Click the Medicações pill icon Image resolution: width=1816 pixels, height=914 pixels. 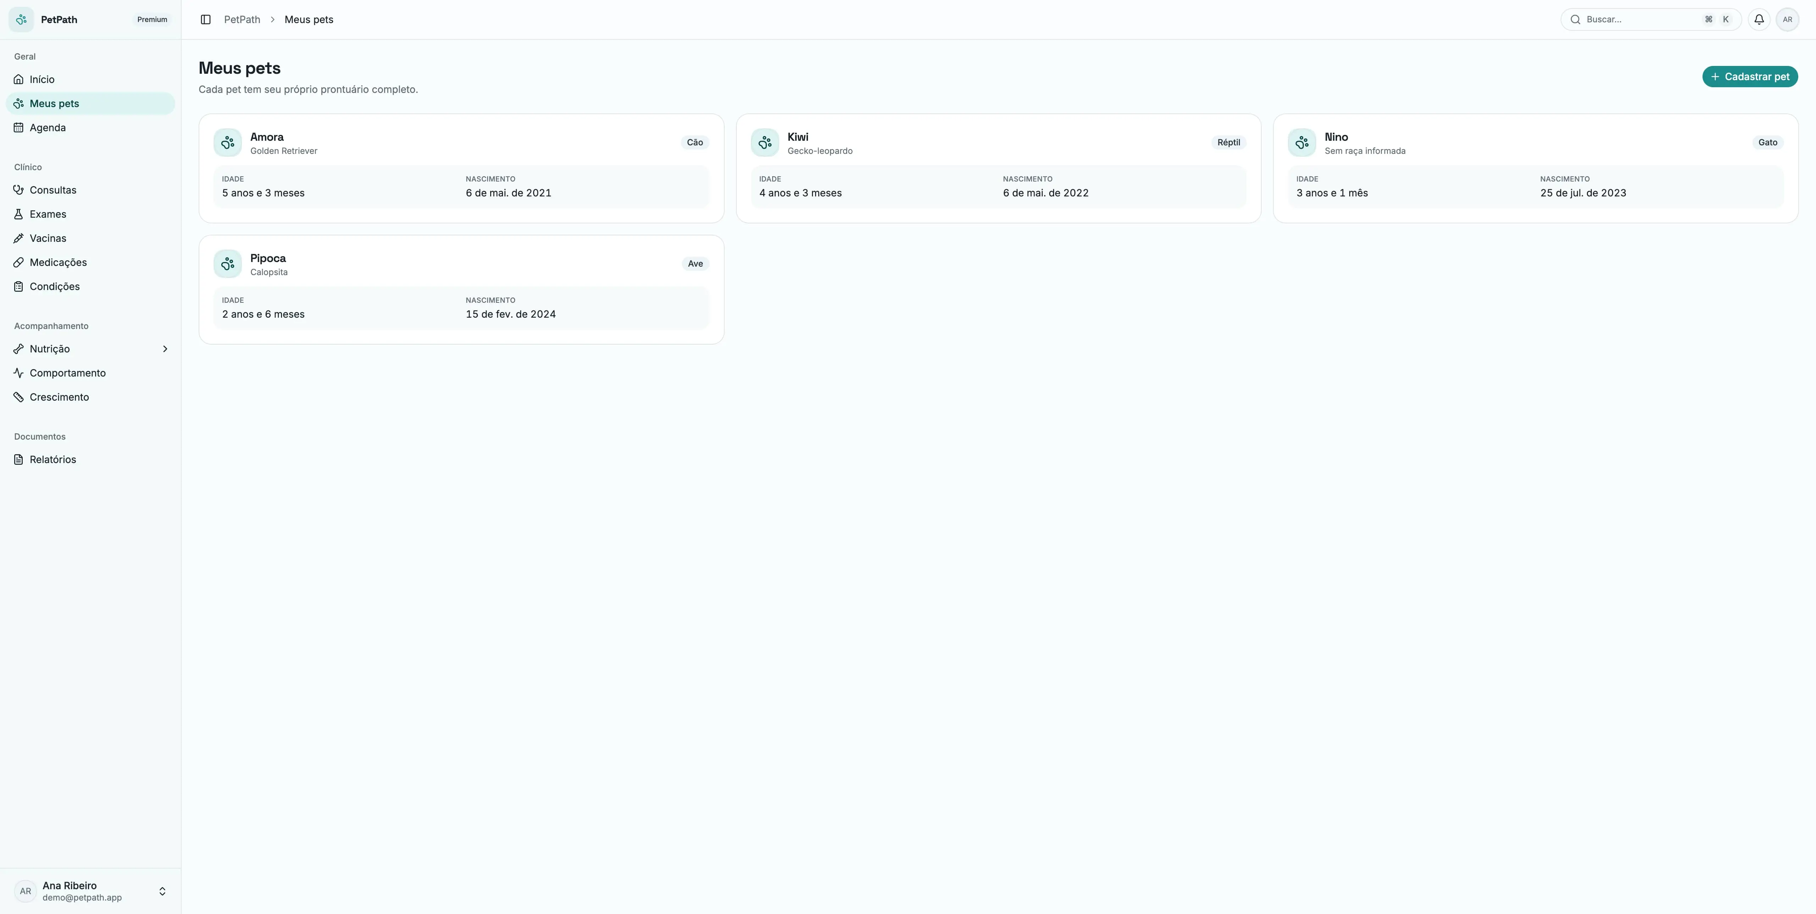tap(19, 262)
